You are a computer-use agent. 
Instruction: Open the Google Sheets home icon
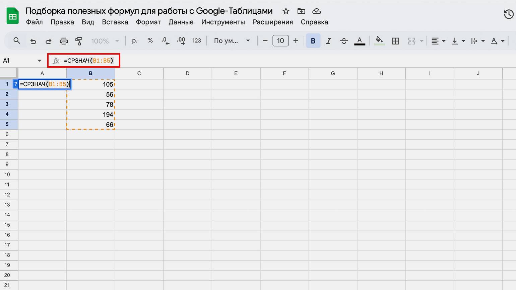[x=13, y=16]
